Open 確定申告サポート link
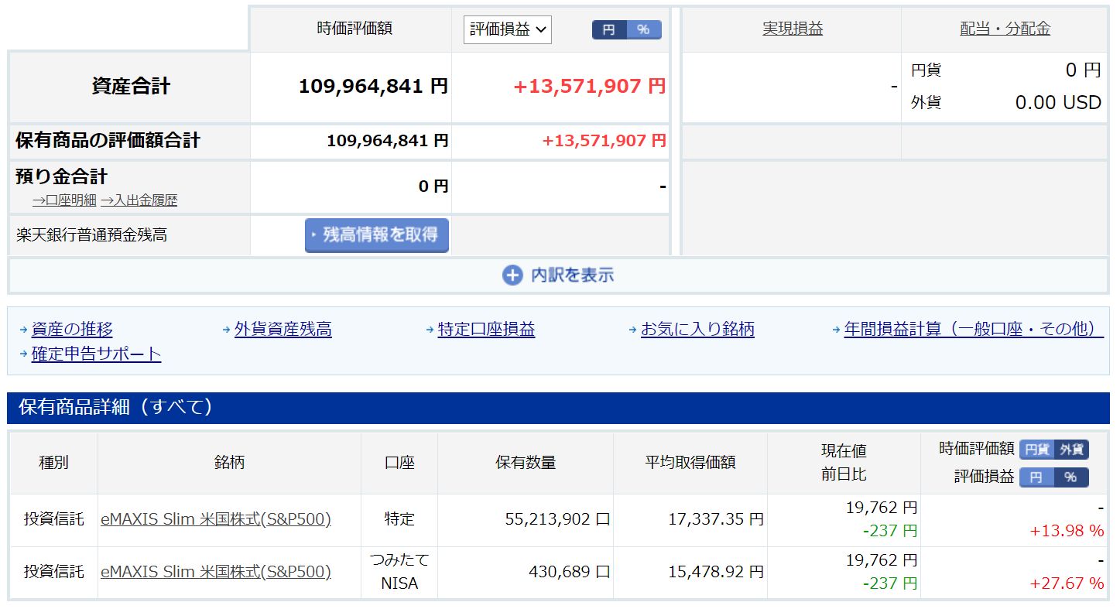 (96, 354)
